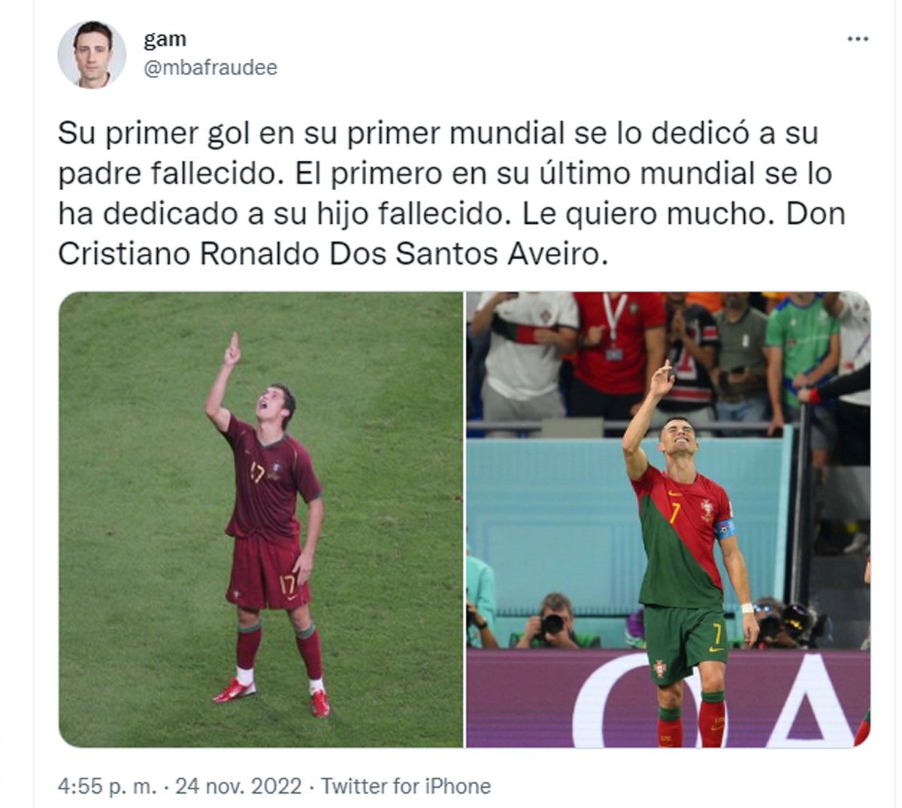The width and height of the screenshot is (902, 808).
Task: Click the purple advertising board in the right photo
Action: pyautogui.click(x=668, y=698)
